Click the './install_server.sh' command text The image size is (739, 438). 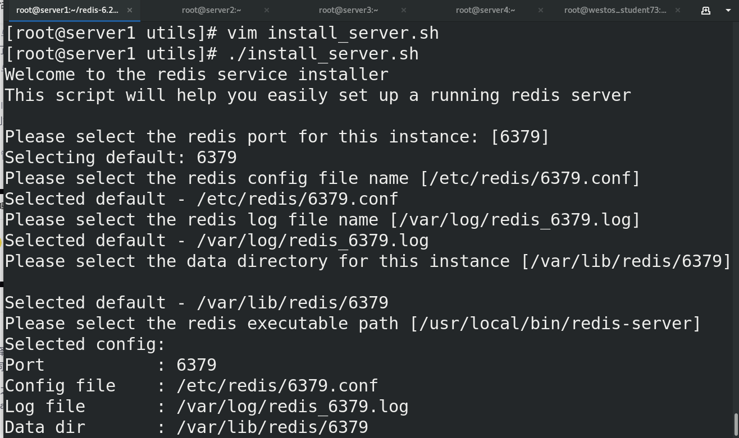point(323,54)
